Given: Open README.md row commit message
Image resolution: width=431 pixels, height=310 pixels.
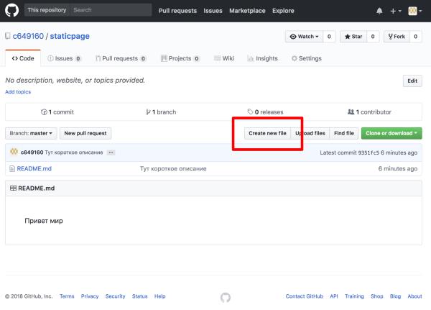Looking at the screenshot, I should coord(173,168).
